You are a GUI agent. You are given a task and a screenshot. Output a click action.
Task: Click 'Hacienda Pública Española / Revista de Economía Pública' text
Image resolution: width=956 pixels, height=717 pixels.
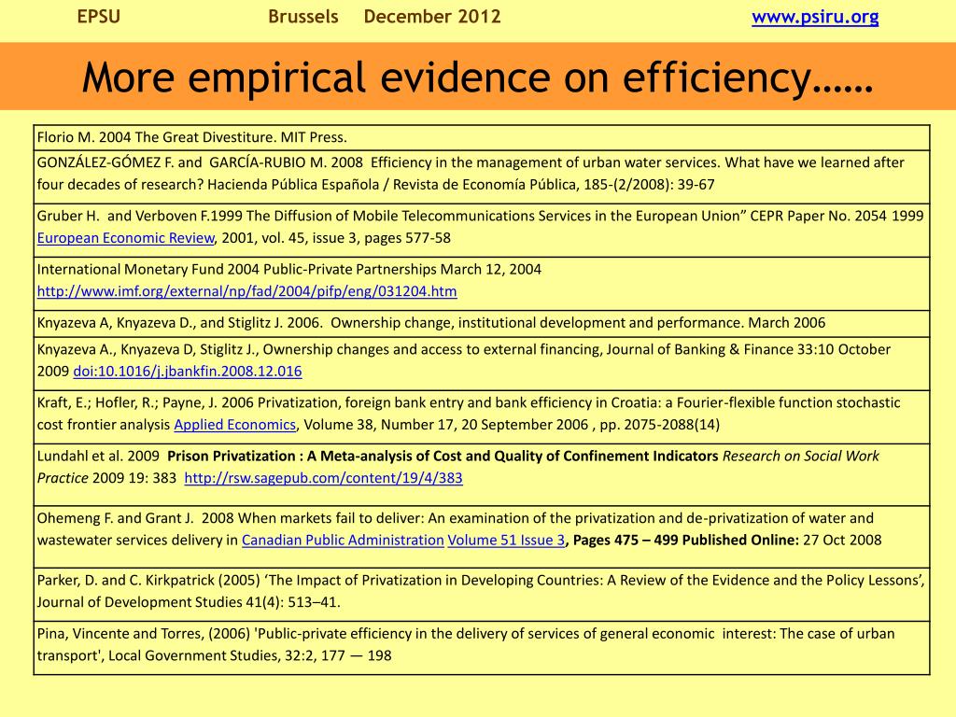(x=392, y=185)
